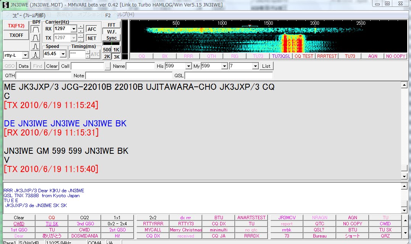Click the QRZ macro button

click(385, 236)
